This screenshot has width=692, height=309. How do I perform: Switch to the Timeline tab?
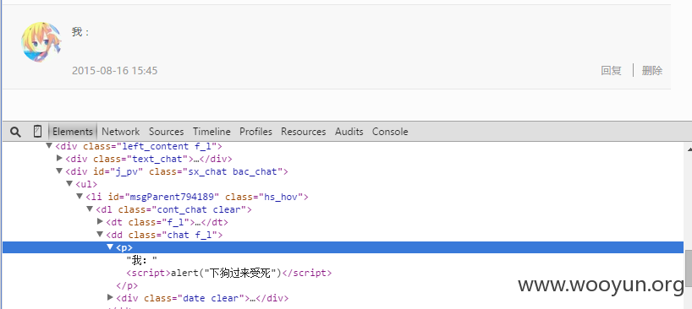211,132
